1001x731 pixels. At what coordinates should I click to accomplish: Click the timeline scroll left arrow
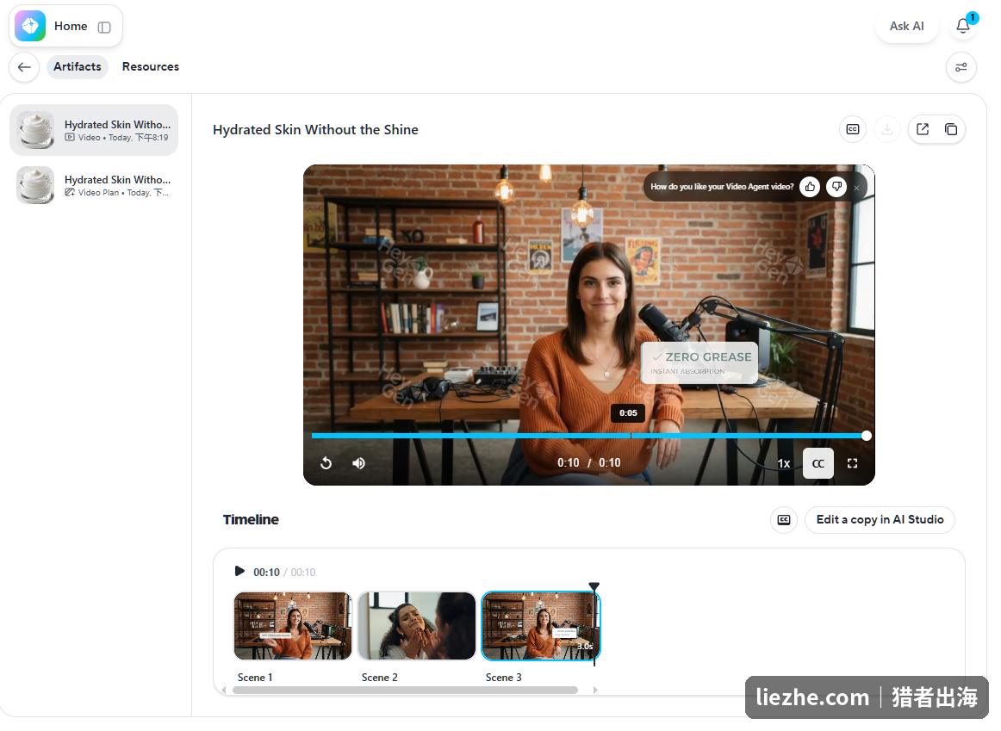point(223,691)
